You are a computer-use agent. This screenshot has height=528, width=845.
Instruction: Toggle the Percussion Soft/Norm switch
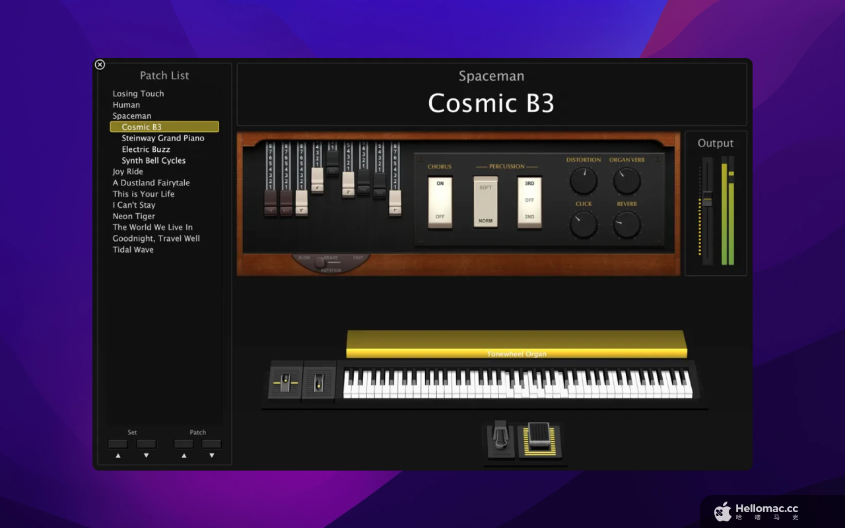click(x=485, y=202)
